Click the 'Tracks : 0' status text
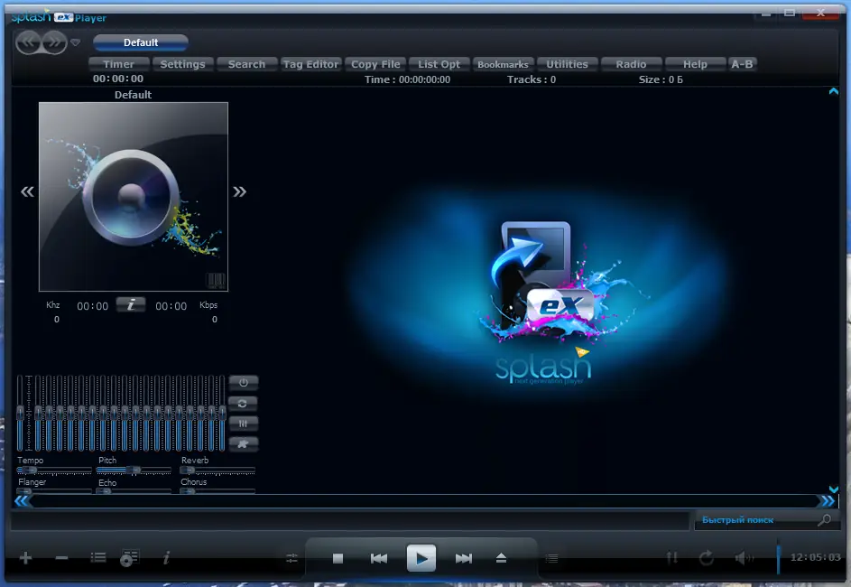Image resolution: width=851 pixels, height=587 pixels. click(x=532, y=79)
